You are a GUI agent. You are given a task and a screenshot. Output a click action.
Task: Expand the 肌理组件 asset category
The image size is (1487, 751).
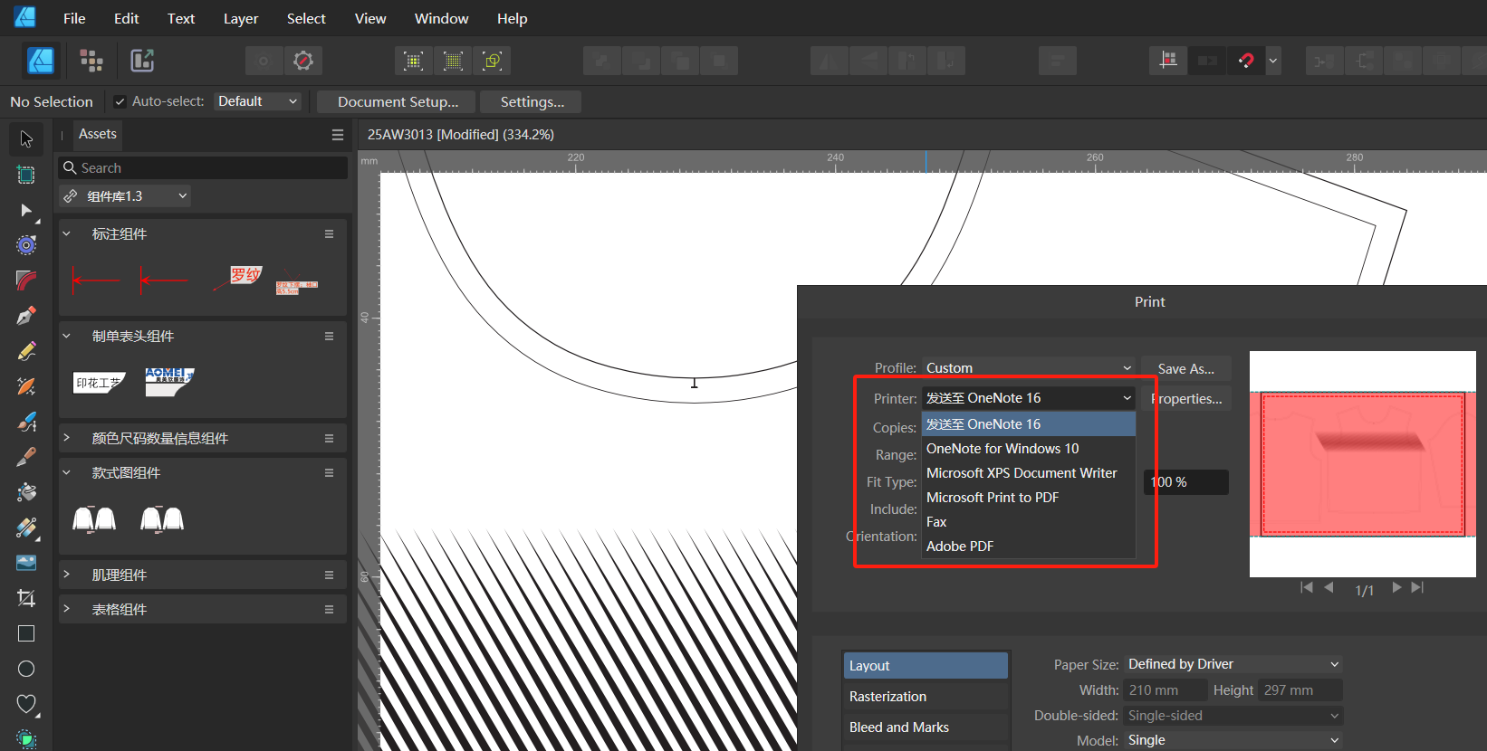click(66, 575)
